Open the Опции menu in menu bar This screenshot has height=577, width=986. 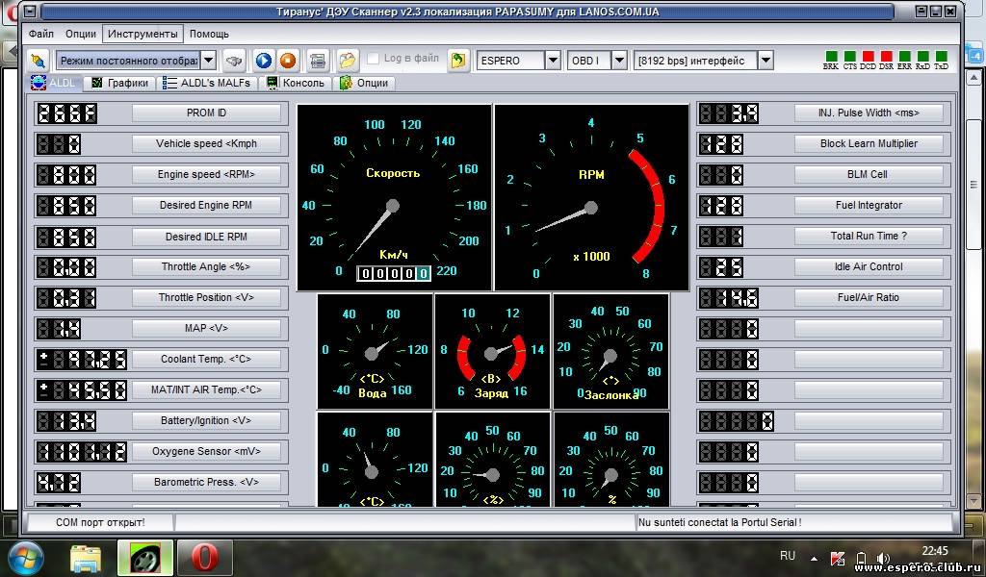[81, 34]
